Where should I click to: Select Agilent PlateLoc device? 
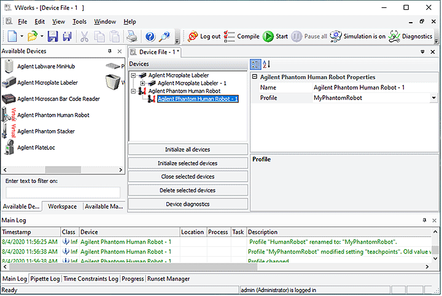point(36,148)
